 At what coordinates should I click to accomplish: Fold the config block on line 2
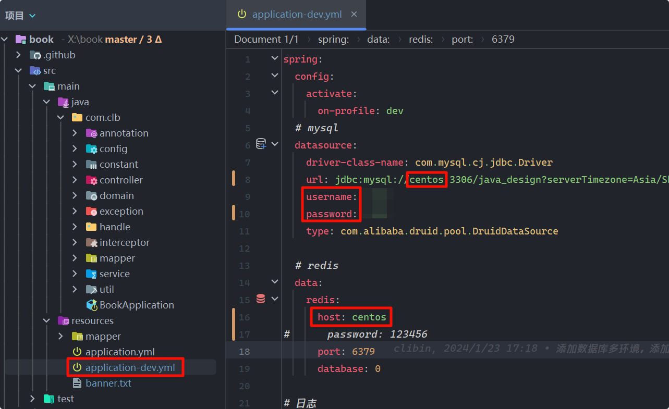(275, 76)
